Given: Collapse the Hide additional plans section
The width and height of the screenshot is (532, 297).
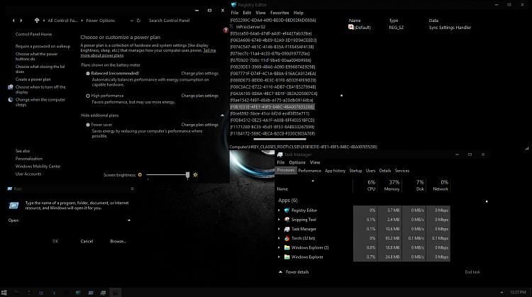Looking at the screenshot, I should point(222,116).
